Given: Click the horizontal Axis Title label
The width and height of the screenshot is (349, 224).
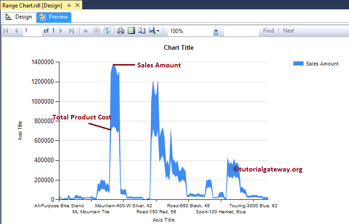Looking at the screenshot, I should (163, 220).
